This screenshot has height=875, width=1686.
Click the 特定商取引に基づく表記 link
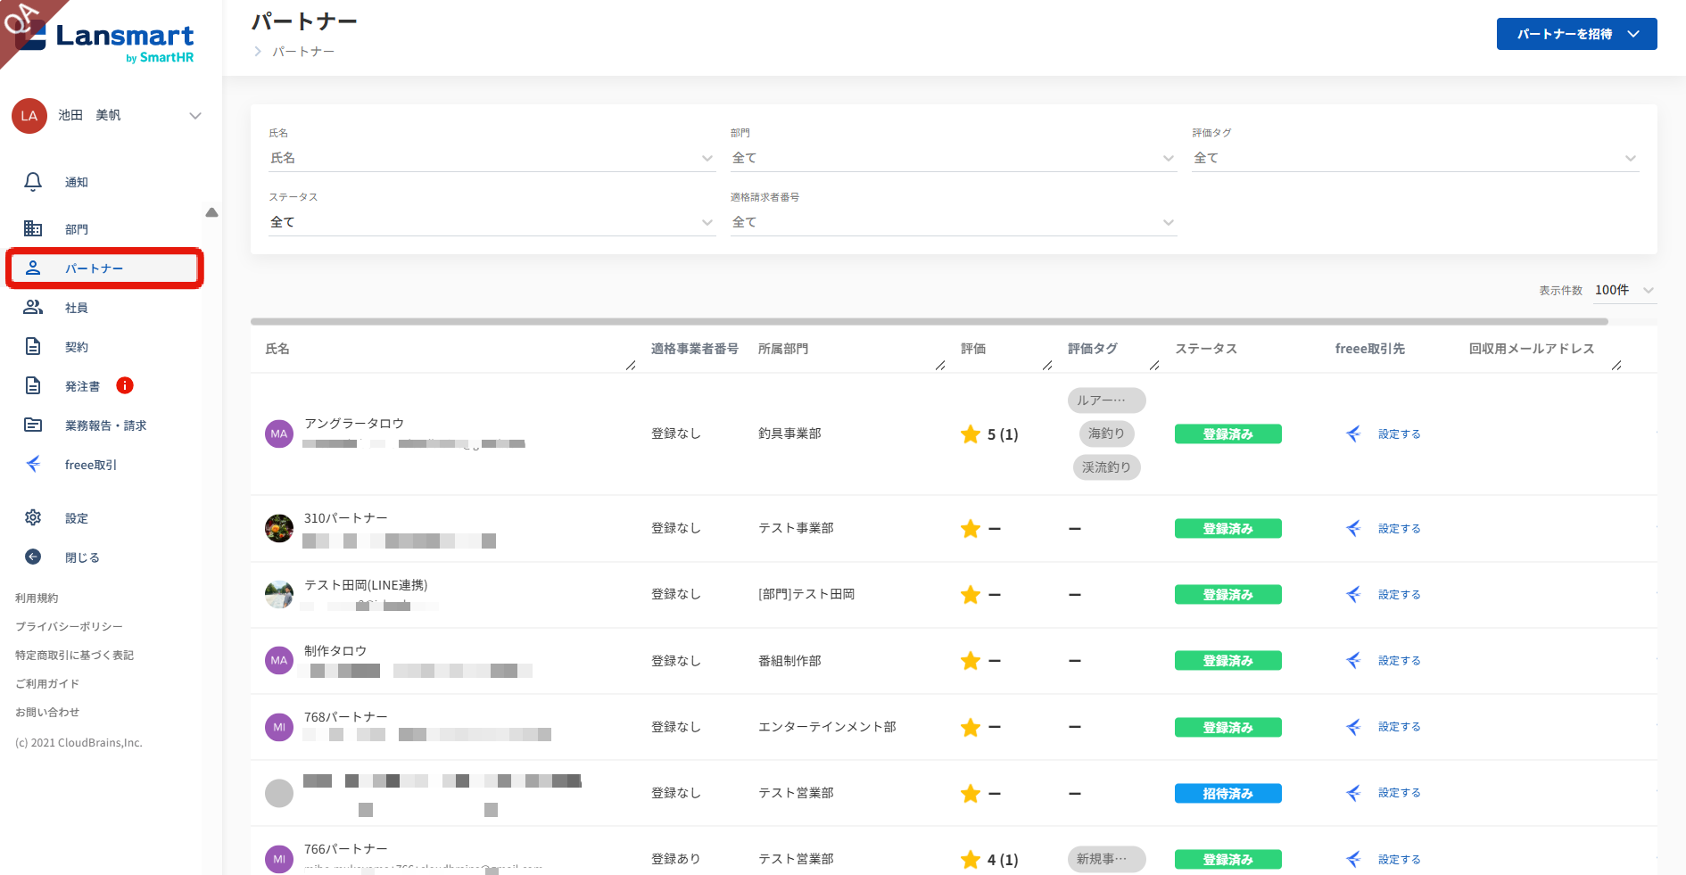point(74,656)
